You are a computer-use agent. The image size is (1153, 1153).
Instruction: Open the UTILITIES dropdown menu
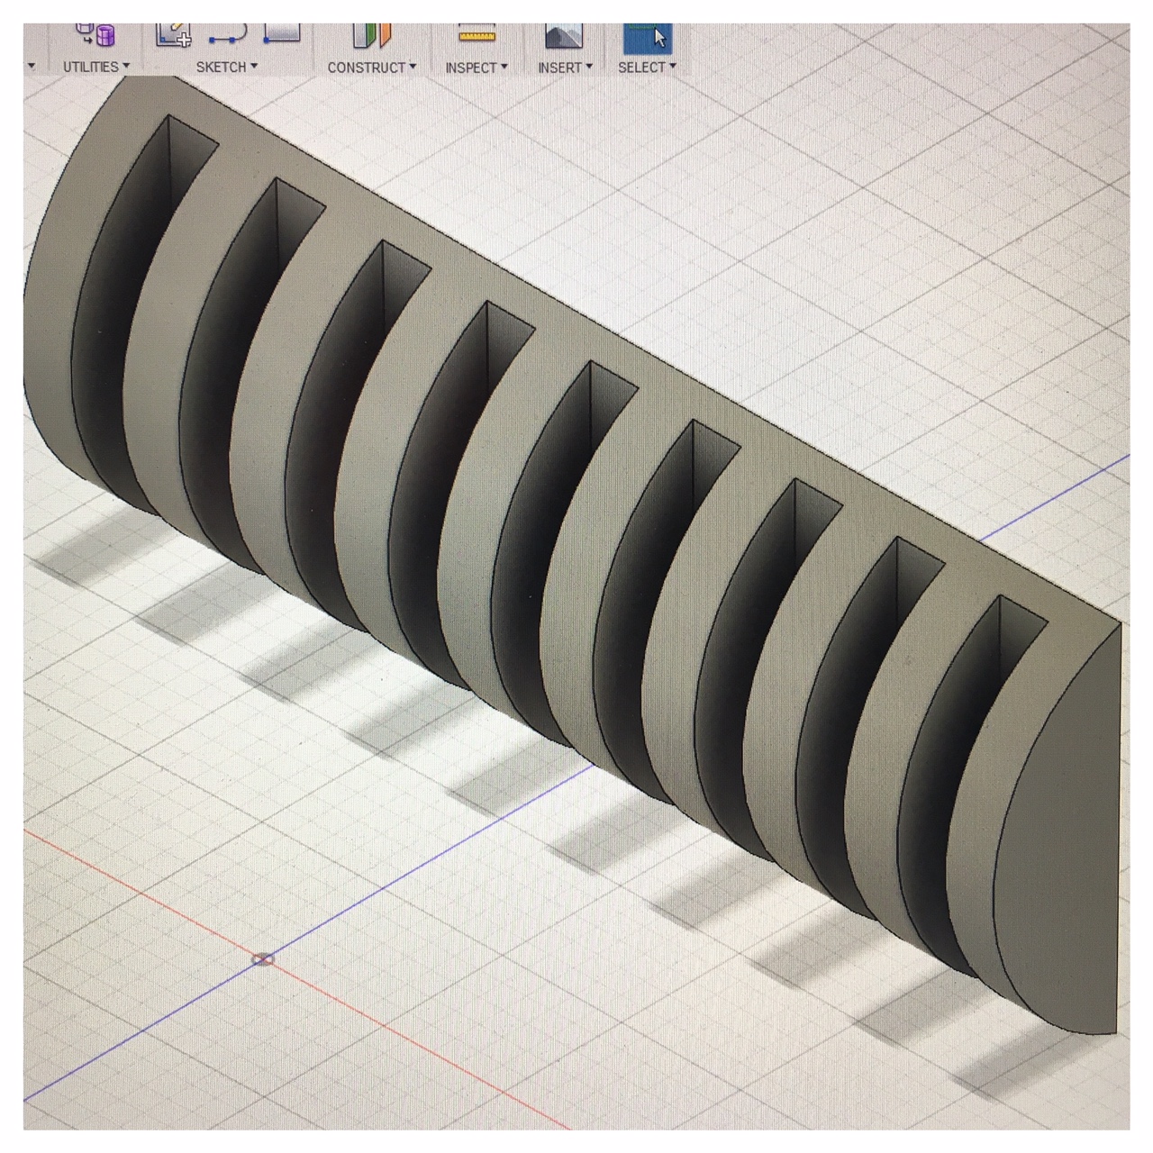point(96,67)
